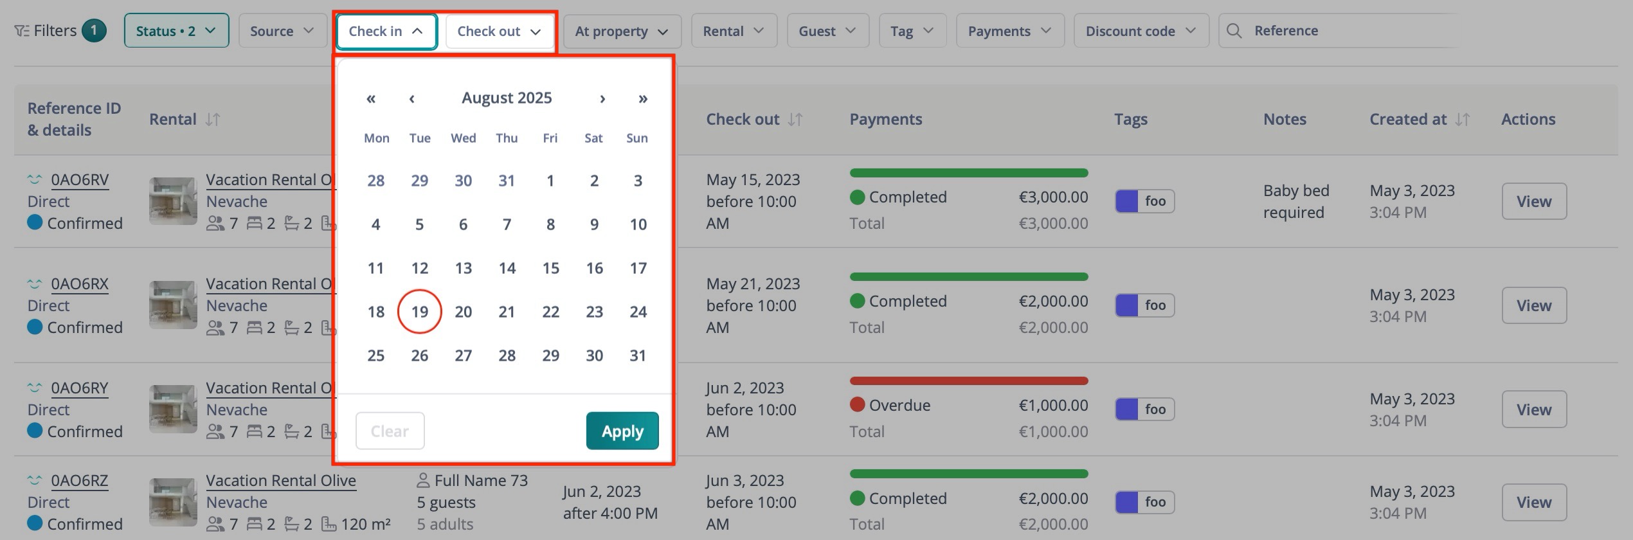The width and height of the screenshot is (1633, 540).
Task: Select August 19 in the calendar
Action: (x=419, y=312)
